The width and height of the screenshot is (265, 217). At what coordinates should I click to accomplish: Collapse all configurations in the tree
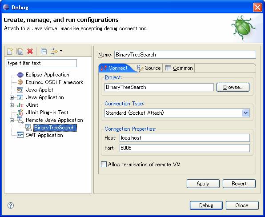click(x=44, y=52)
